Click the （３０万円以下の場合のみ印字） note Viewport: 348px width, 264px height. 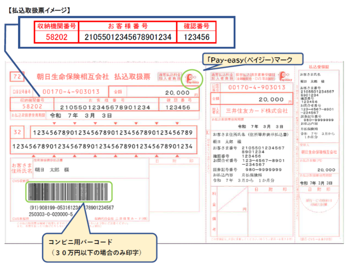(x=96, y=253)
